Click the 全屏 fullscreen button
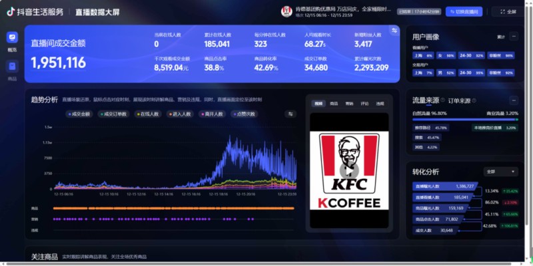This screenshot has width=533, height=266. point(507,11)
